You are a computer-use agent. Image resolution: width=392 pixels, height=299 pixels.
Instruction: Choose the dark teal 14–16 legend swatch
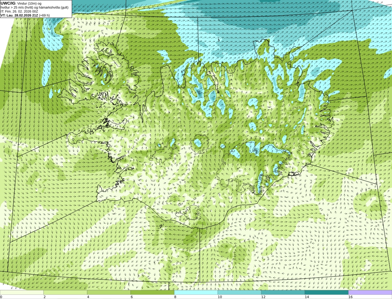(326, 292)
